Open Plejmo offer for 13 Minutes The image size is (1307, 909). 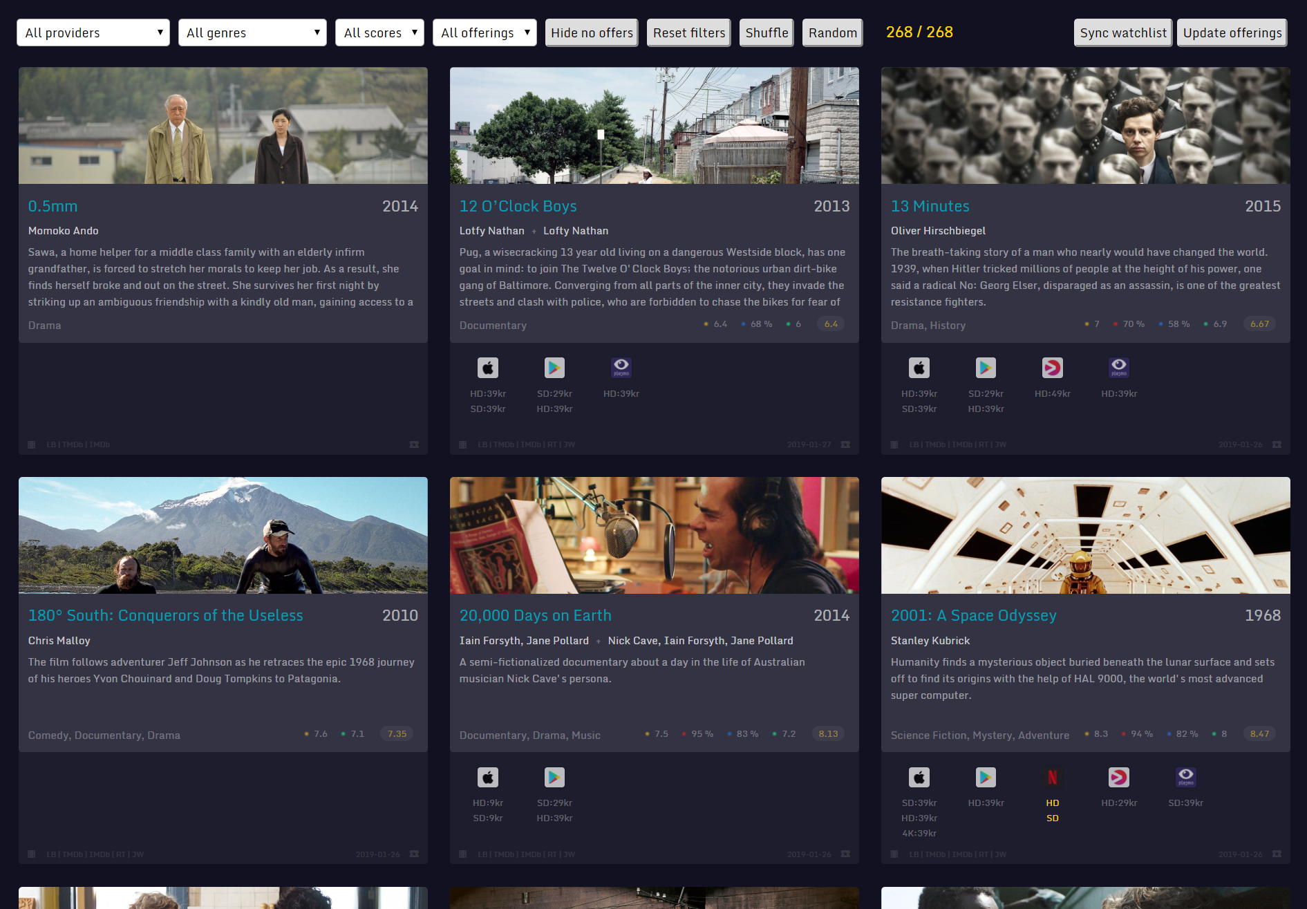coord(1119,368)
